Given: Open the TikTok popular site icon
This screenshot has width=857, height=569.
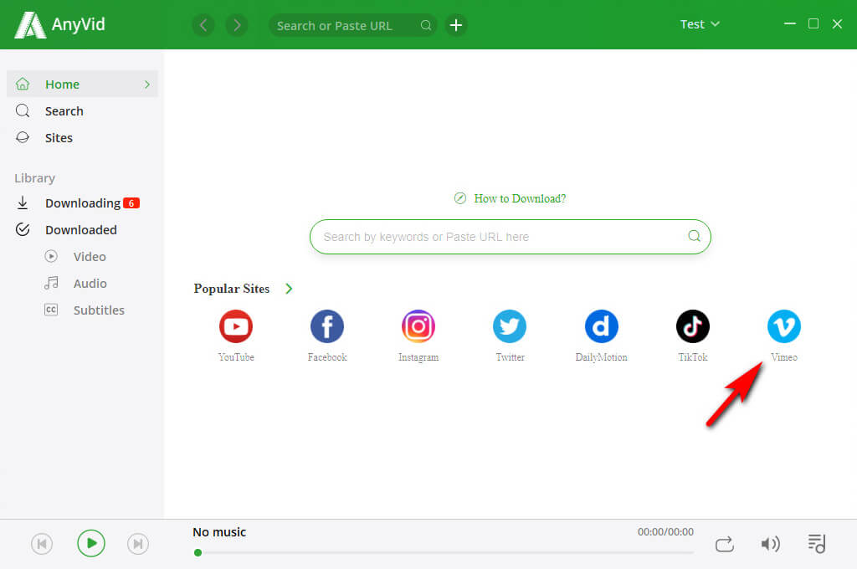Looking at the screenshot, I should pos(692,326).
